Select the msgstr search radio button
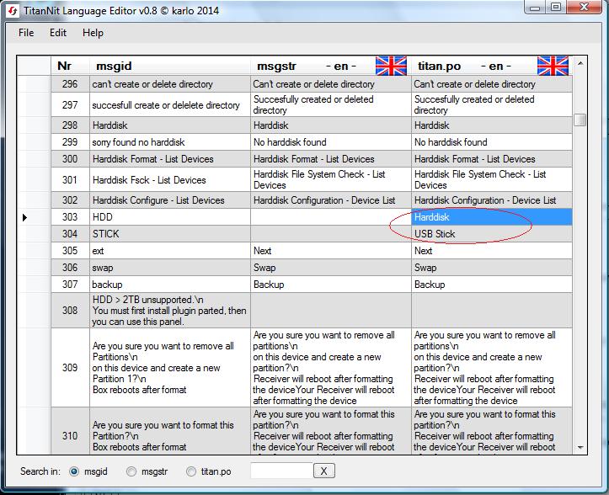The width and height of the screenshot is (609, 495). [x=131, y=471]
